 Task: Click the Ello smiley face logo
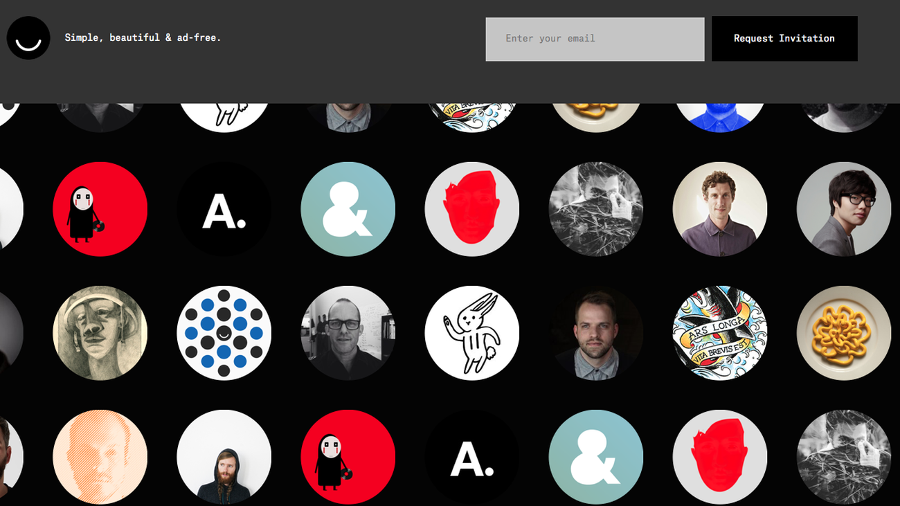coord(28,38)
